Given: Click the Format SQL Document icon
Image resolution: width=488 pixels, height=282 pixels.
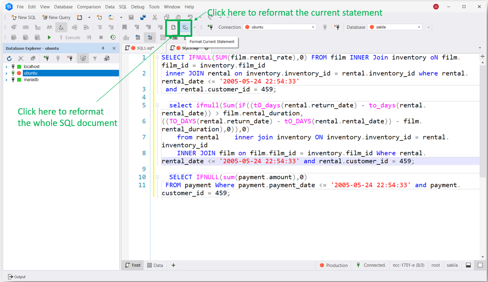Looking at the screenshot, I should click(173, 27).
